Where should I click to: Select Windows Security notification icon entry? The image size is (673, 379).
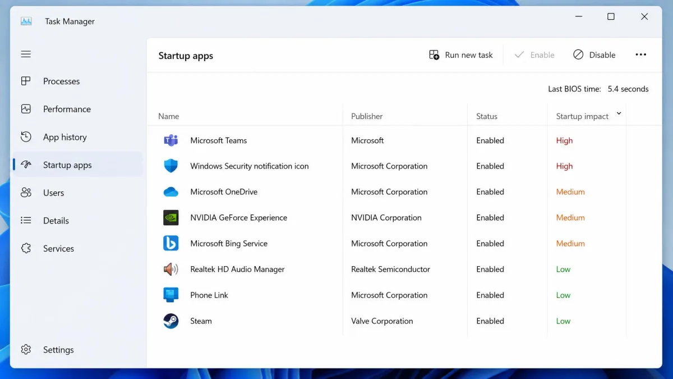click(250, 166)
